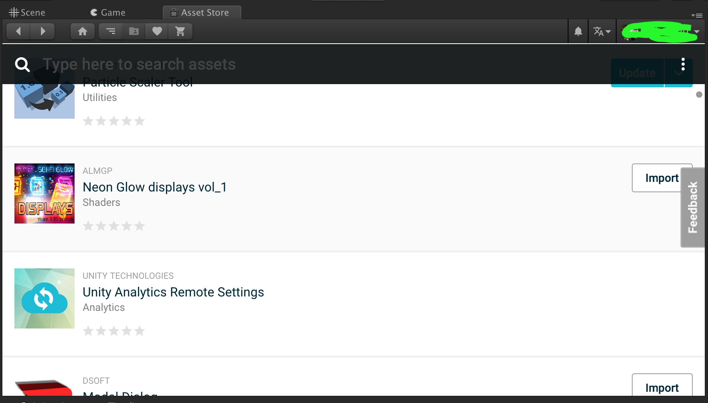Click the search magnifier icon
Image resolution: width=708 pixels, height=403 pixels.
point(22,64)
